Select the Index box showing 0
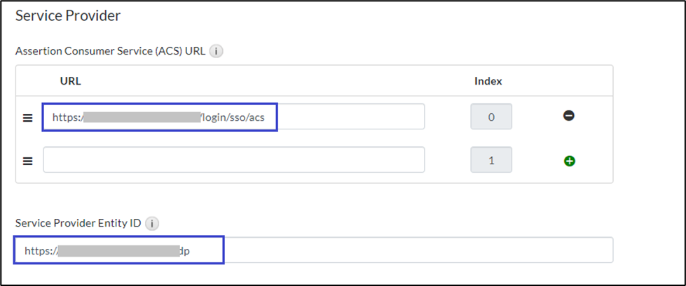This screenshot has height=286, width=686. tap(491, 117)
